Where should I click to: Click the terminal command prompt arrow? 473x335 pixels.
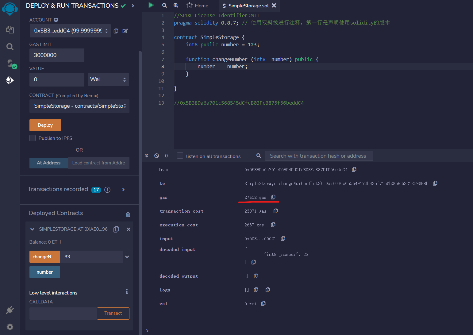click(147, 330)
